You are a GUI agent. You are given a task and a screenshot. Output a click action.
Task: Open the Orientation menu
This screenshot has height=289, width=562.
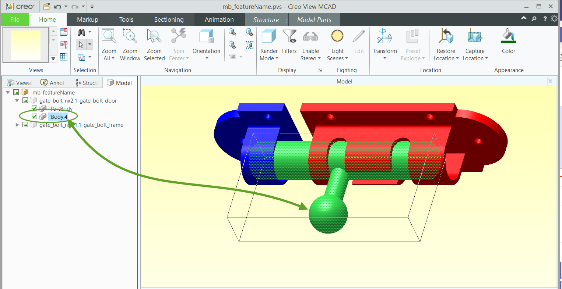206,45
